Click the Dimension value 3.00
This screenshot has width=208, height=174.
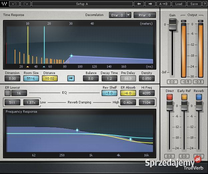pos(12,78)
